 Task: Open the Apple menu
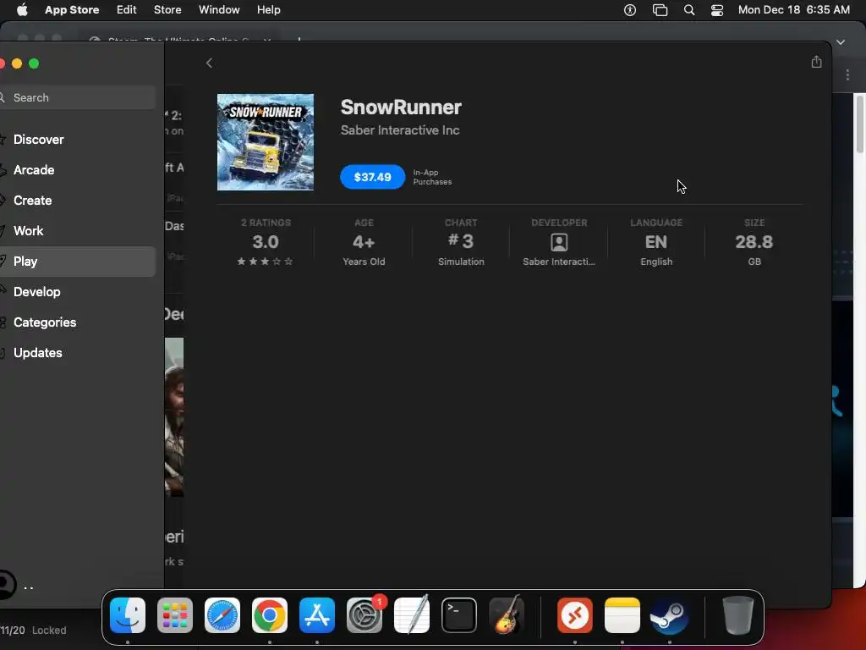[22, 9]
